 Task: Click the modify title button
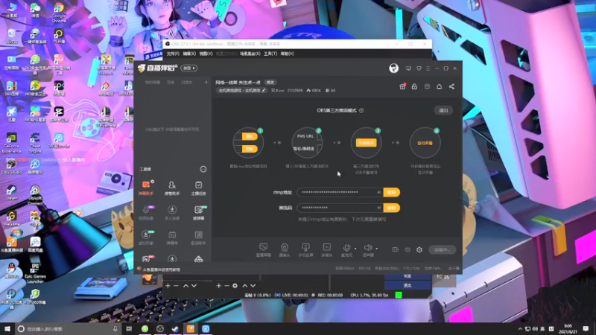[x=270, y=83]
